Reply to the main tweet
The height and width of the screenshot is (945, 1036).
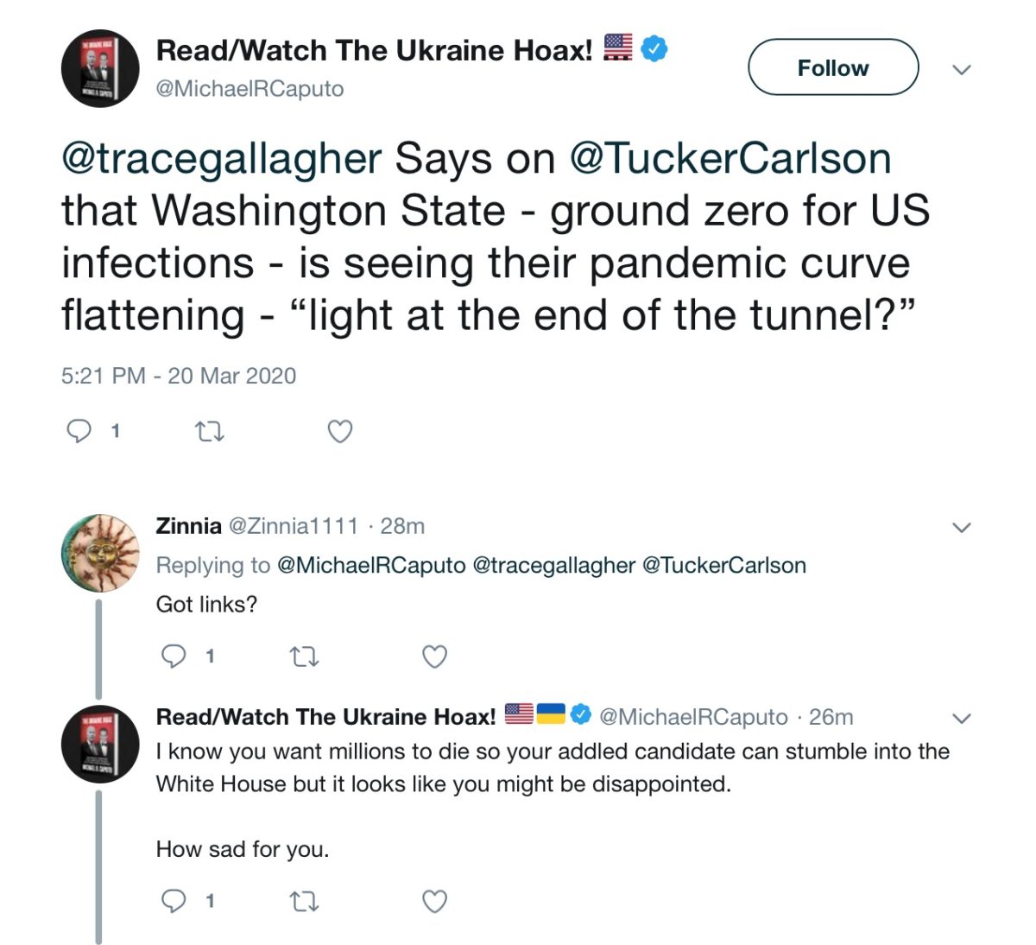(x=79, y=430)
